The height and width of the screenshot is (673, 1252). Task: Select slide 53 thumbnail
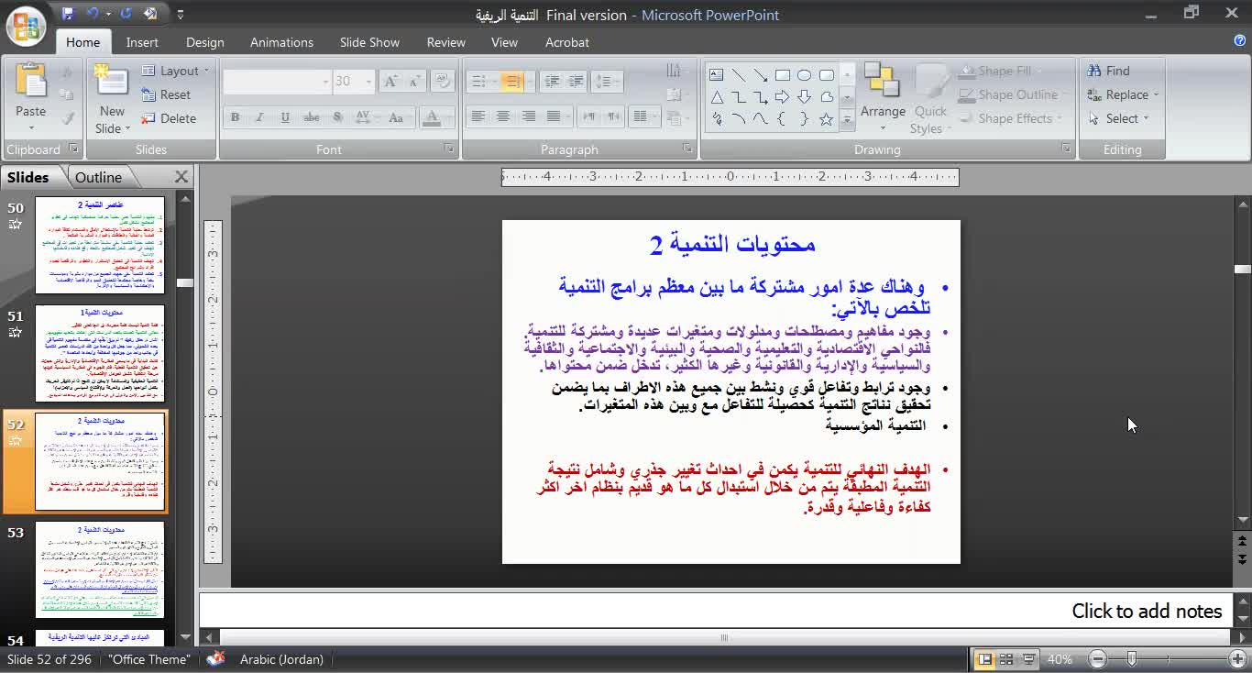pos(100,569)
